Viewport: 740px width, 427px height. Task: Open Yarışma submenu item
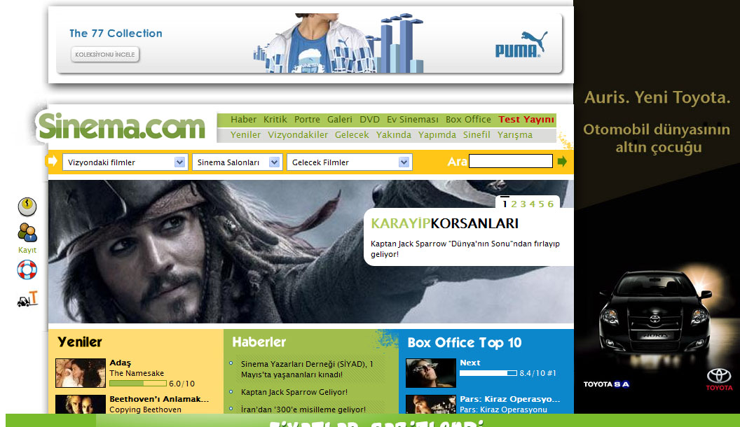tap(515, 135)
